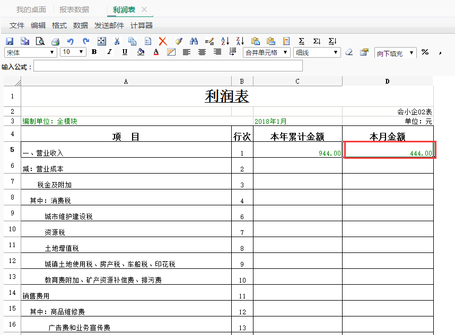Select row 5 header

(12, 149)
